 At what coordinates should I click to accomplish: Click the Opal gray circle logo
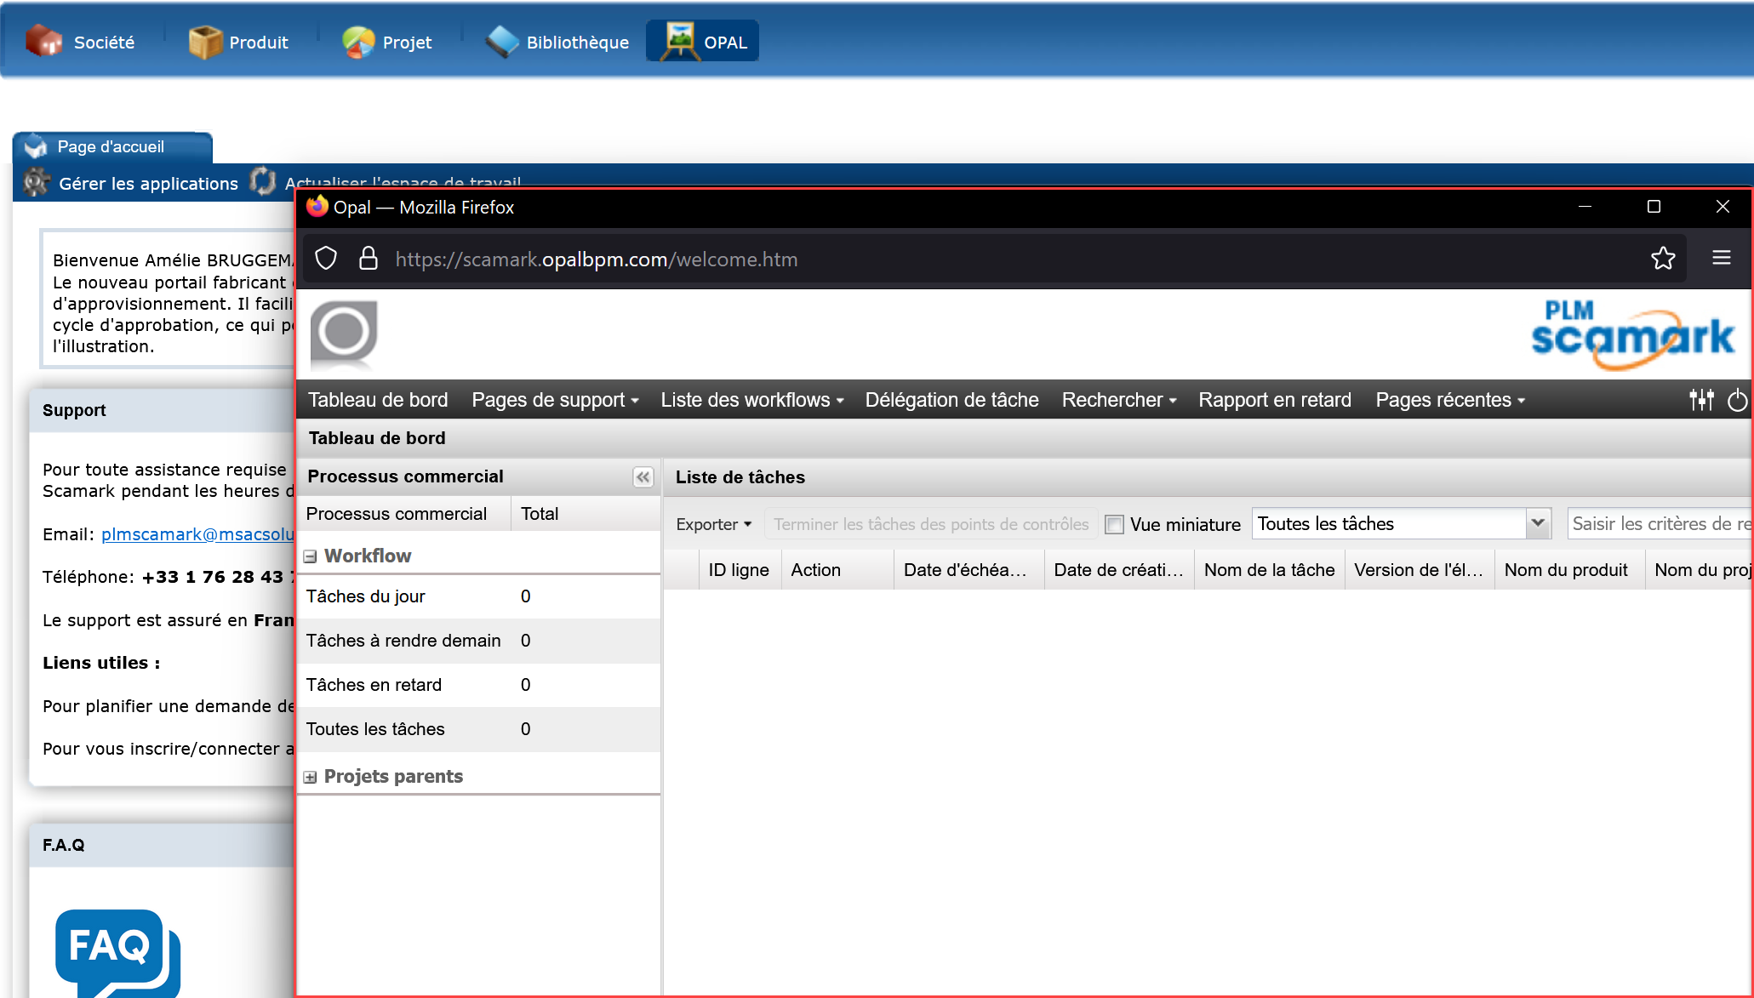[x=344, y=333]
